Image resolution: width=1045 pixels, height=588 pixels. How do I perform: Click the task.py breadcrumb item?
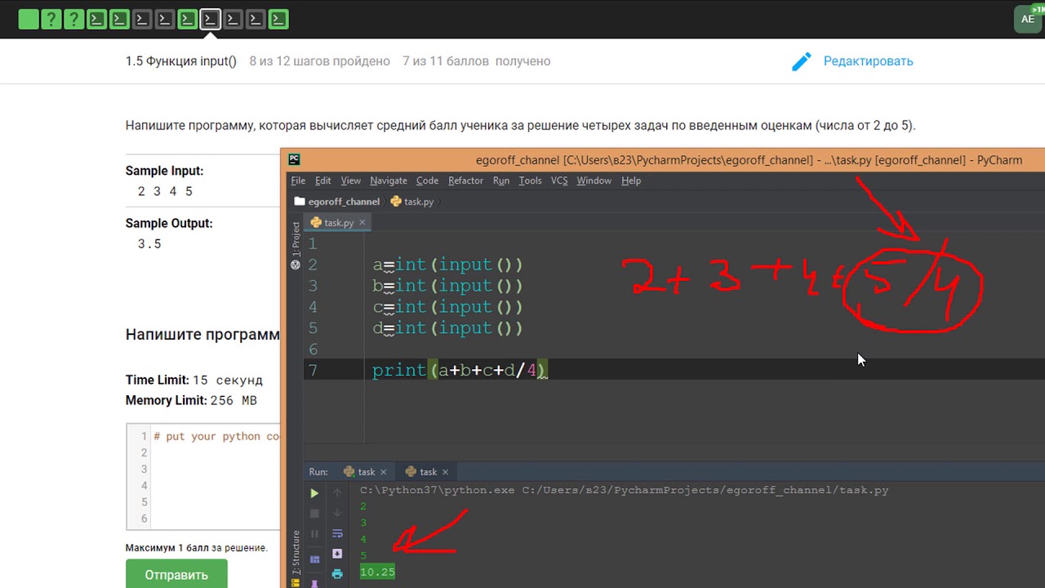(412, 202)
